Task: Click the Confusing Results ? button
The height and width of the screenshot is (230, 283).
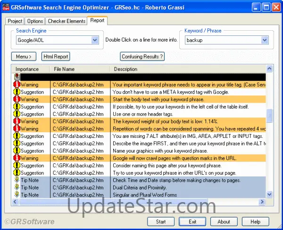Action: [142, 57]
